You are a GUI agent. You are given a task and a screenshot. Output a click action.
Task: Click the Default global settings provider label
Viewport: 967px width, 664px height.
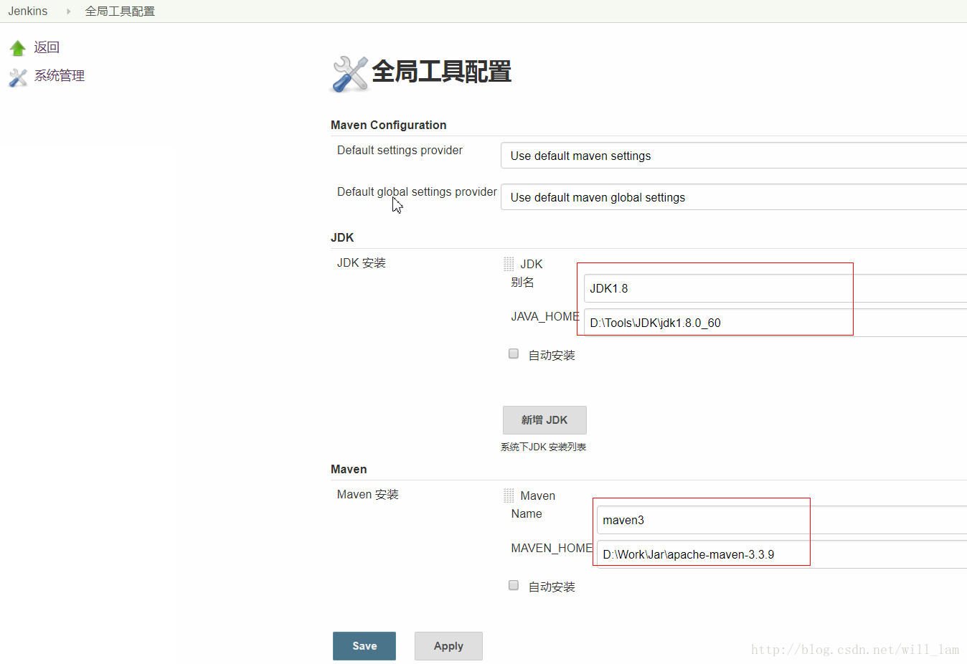tap(417, 191)
